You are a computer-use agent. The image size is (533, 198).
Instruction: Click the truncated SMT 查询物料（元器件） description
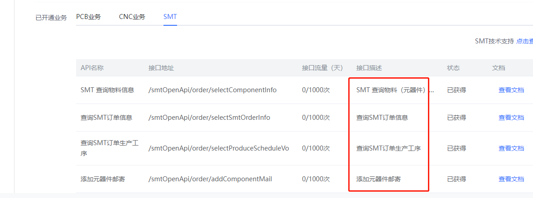pos(394,90)
